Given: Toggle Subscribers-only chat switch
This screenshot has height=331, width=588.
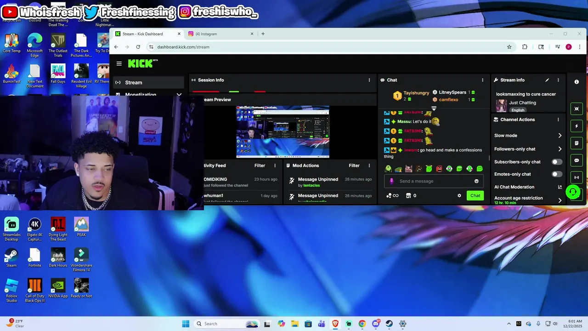Looking at the screenshot, I should coord(557,162).
